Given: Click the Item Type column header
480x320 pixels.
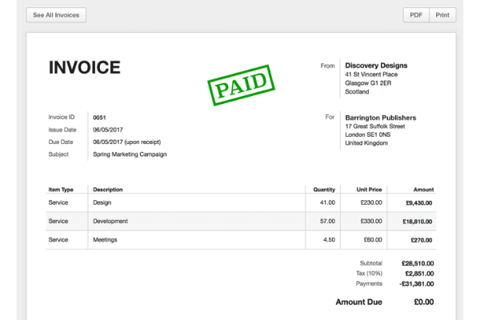Looking at the screenshot, I should click(x=61, y=190).
